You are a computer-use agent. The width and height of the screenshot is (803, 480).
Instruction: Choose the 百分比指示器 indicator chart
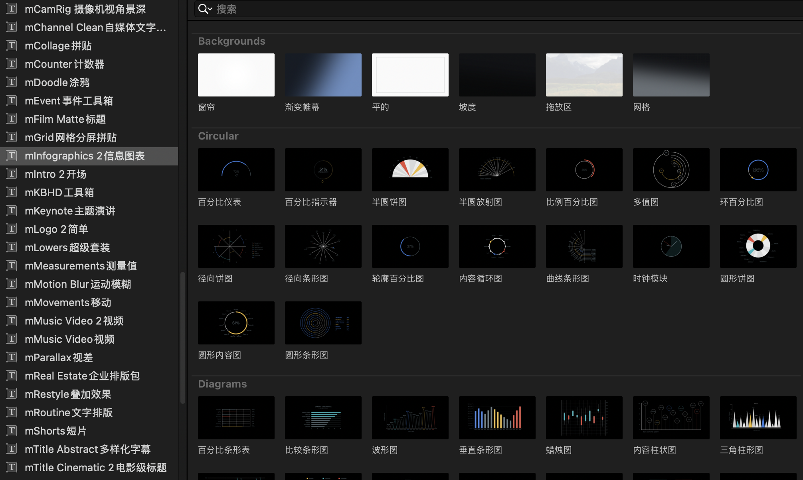point(323,170)
